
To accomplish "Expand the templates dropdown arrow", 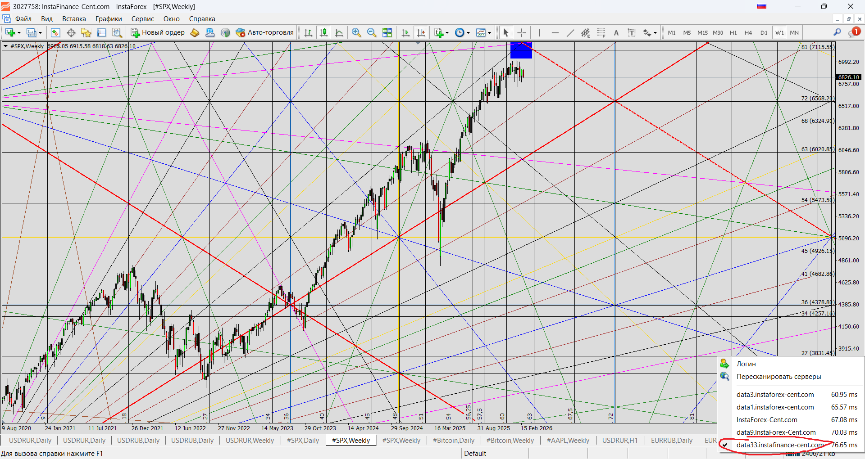I will click(489, 33).
